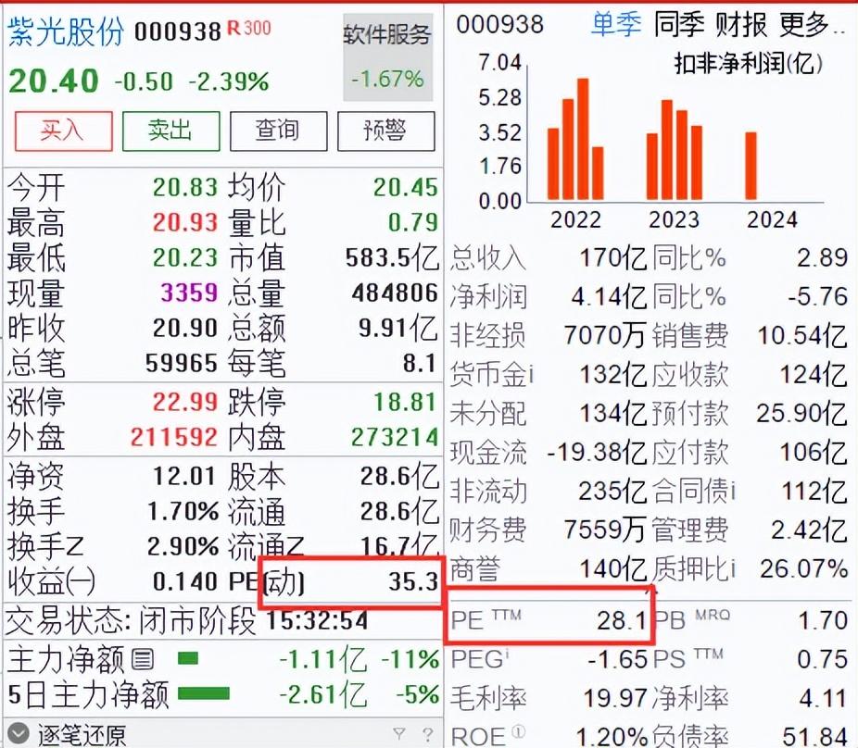
Task: Click the 管理费 value 2.42亿
Action: [x=809, y=530]
